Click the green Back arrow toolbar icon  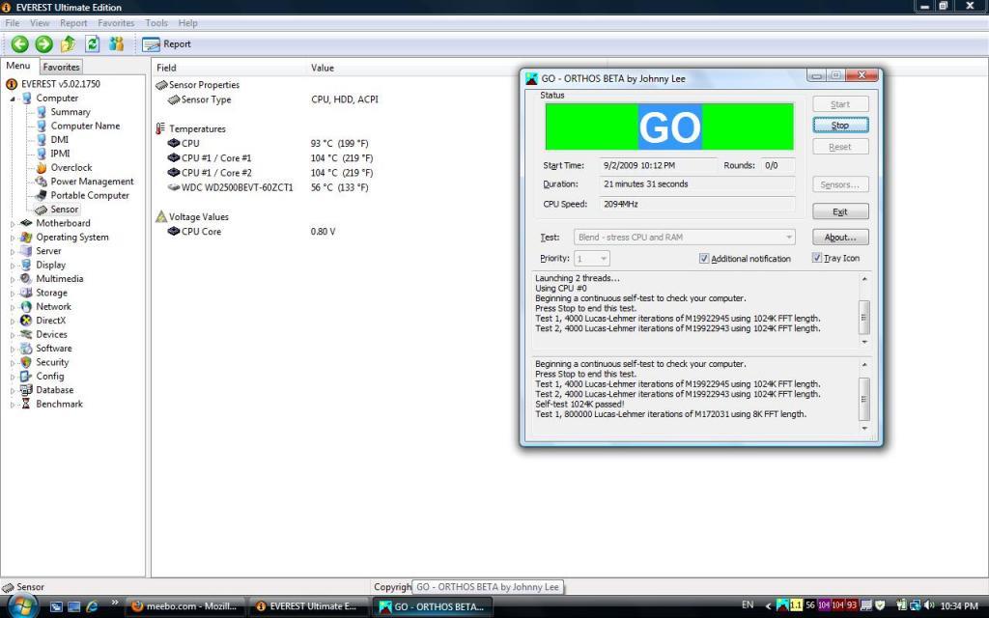[x=19, y=44]
